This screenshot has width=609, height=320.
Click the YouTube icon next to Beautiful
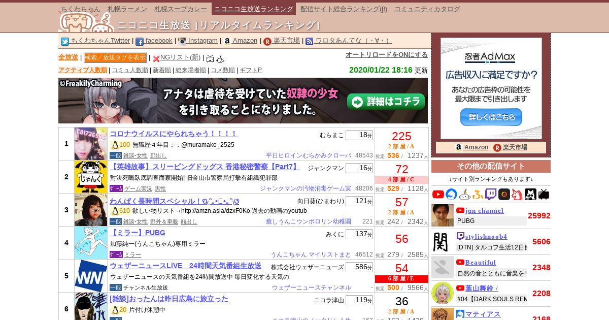pos(460,262)
